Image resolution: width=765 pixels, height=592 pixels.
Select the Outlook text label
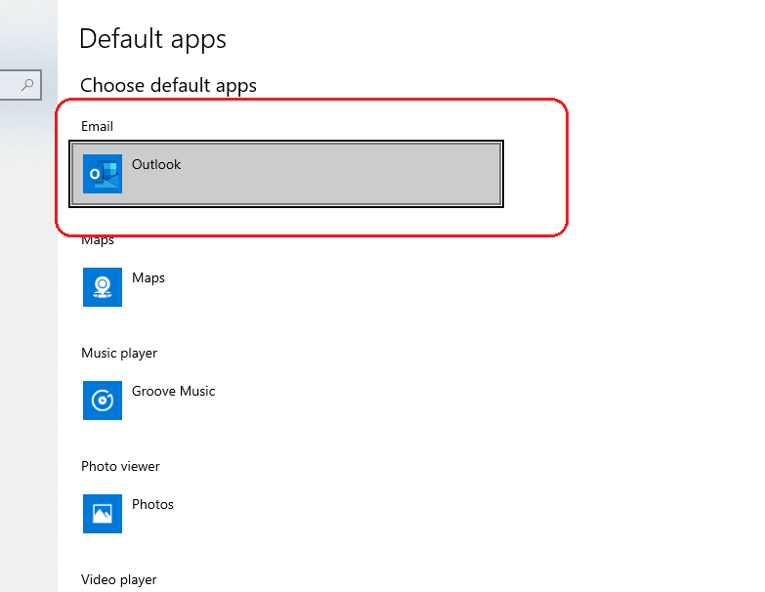(x=156, y=164)
